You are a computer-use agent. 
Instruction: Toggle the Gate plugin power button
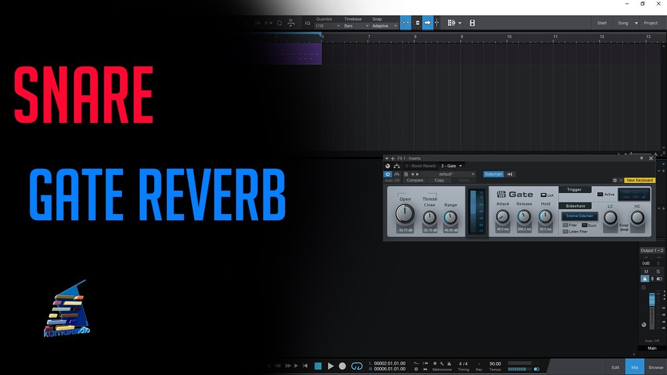click(388, 174)
